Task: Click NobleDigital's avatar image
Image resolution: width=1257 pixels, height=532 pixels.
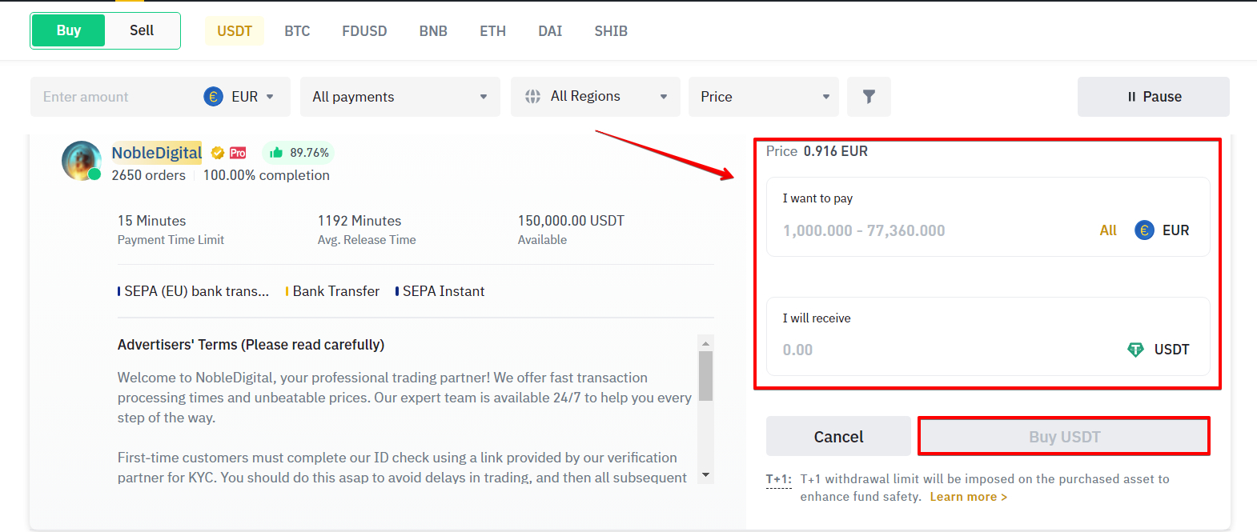Action: tap(82, 160)
